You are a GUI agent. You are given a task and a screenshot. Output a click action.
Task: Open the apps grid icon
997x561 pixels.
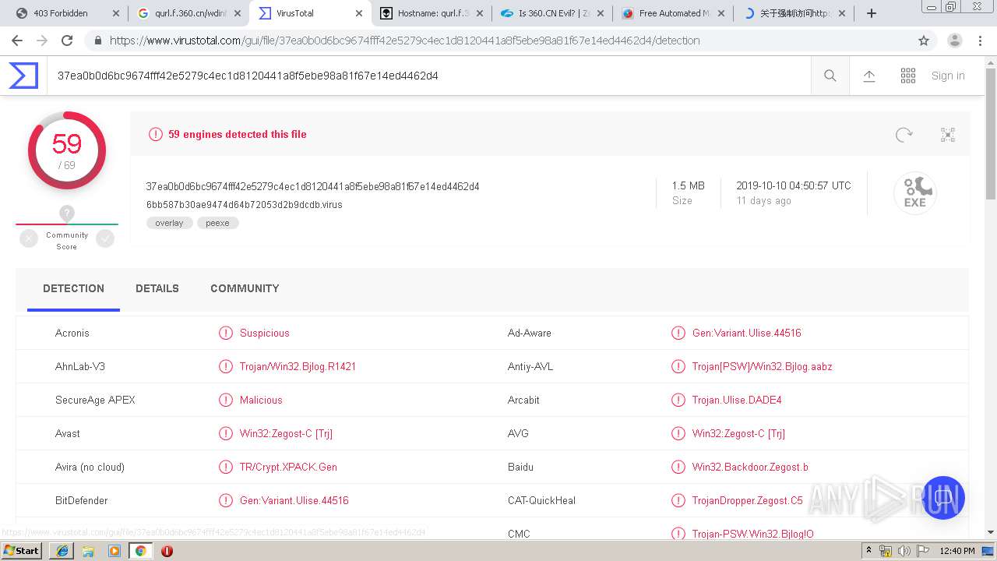[x=908, y=76]
